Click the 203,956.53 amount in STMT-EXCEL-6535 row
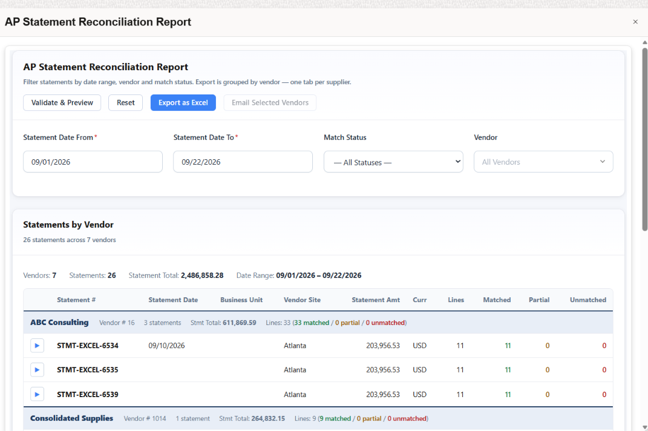Image resolution: width=648 pixels, height=431 pixels. click(382, 370)
